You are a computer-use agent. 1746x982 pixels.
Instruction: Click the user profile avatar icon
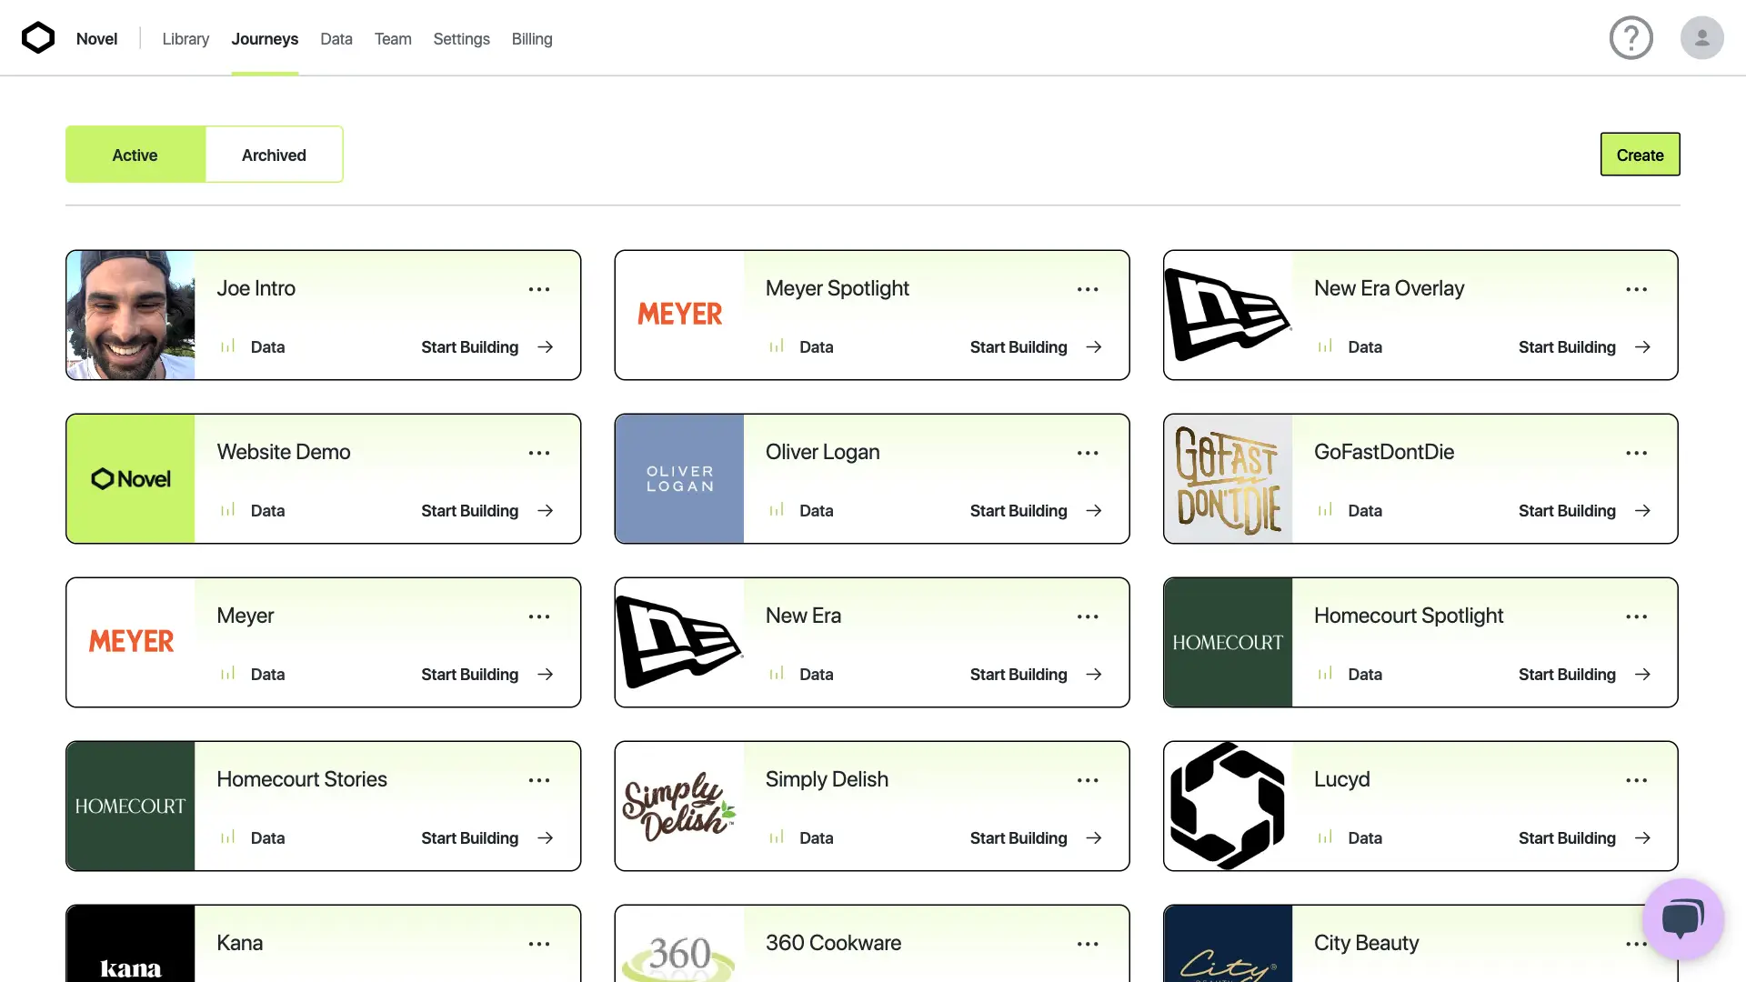coord(1701,37)
